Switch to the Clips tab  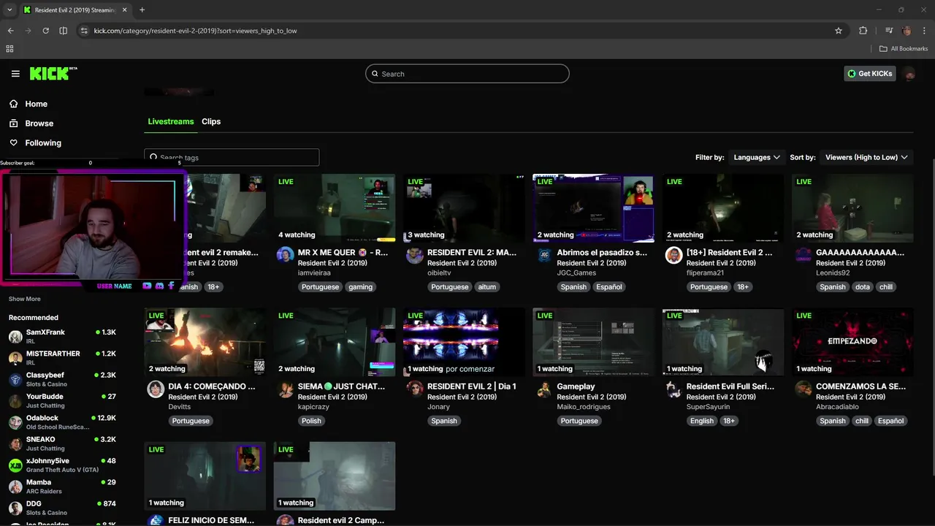(x=211, y=121)
